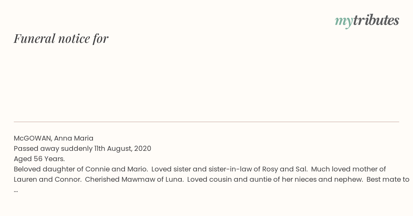Click the "Passed away suddenly" date line
The width and height of the screenshot is (413, 216).
(x=83, y=148)
